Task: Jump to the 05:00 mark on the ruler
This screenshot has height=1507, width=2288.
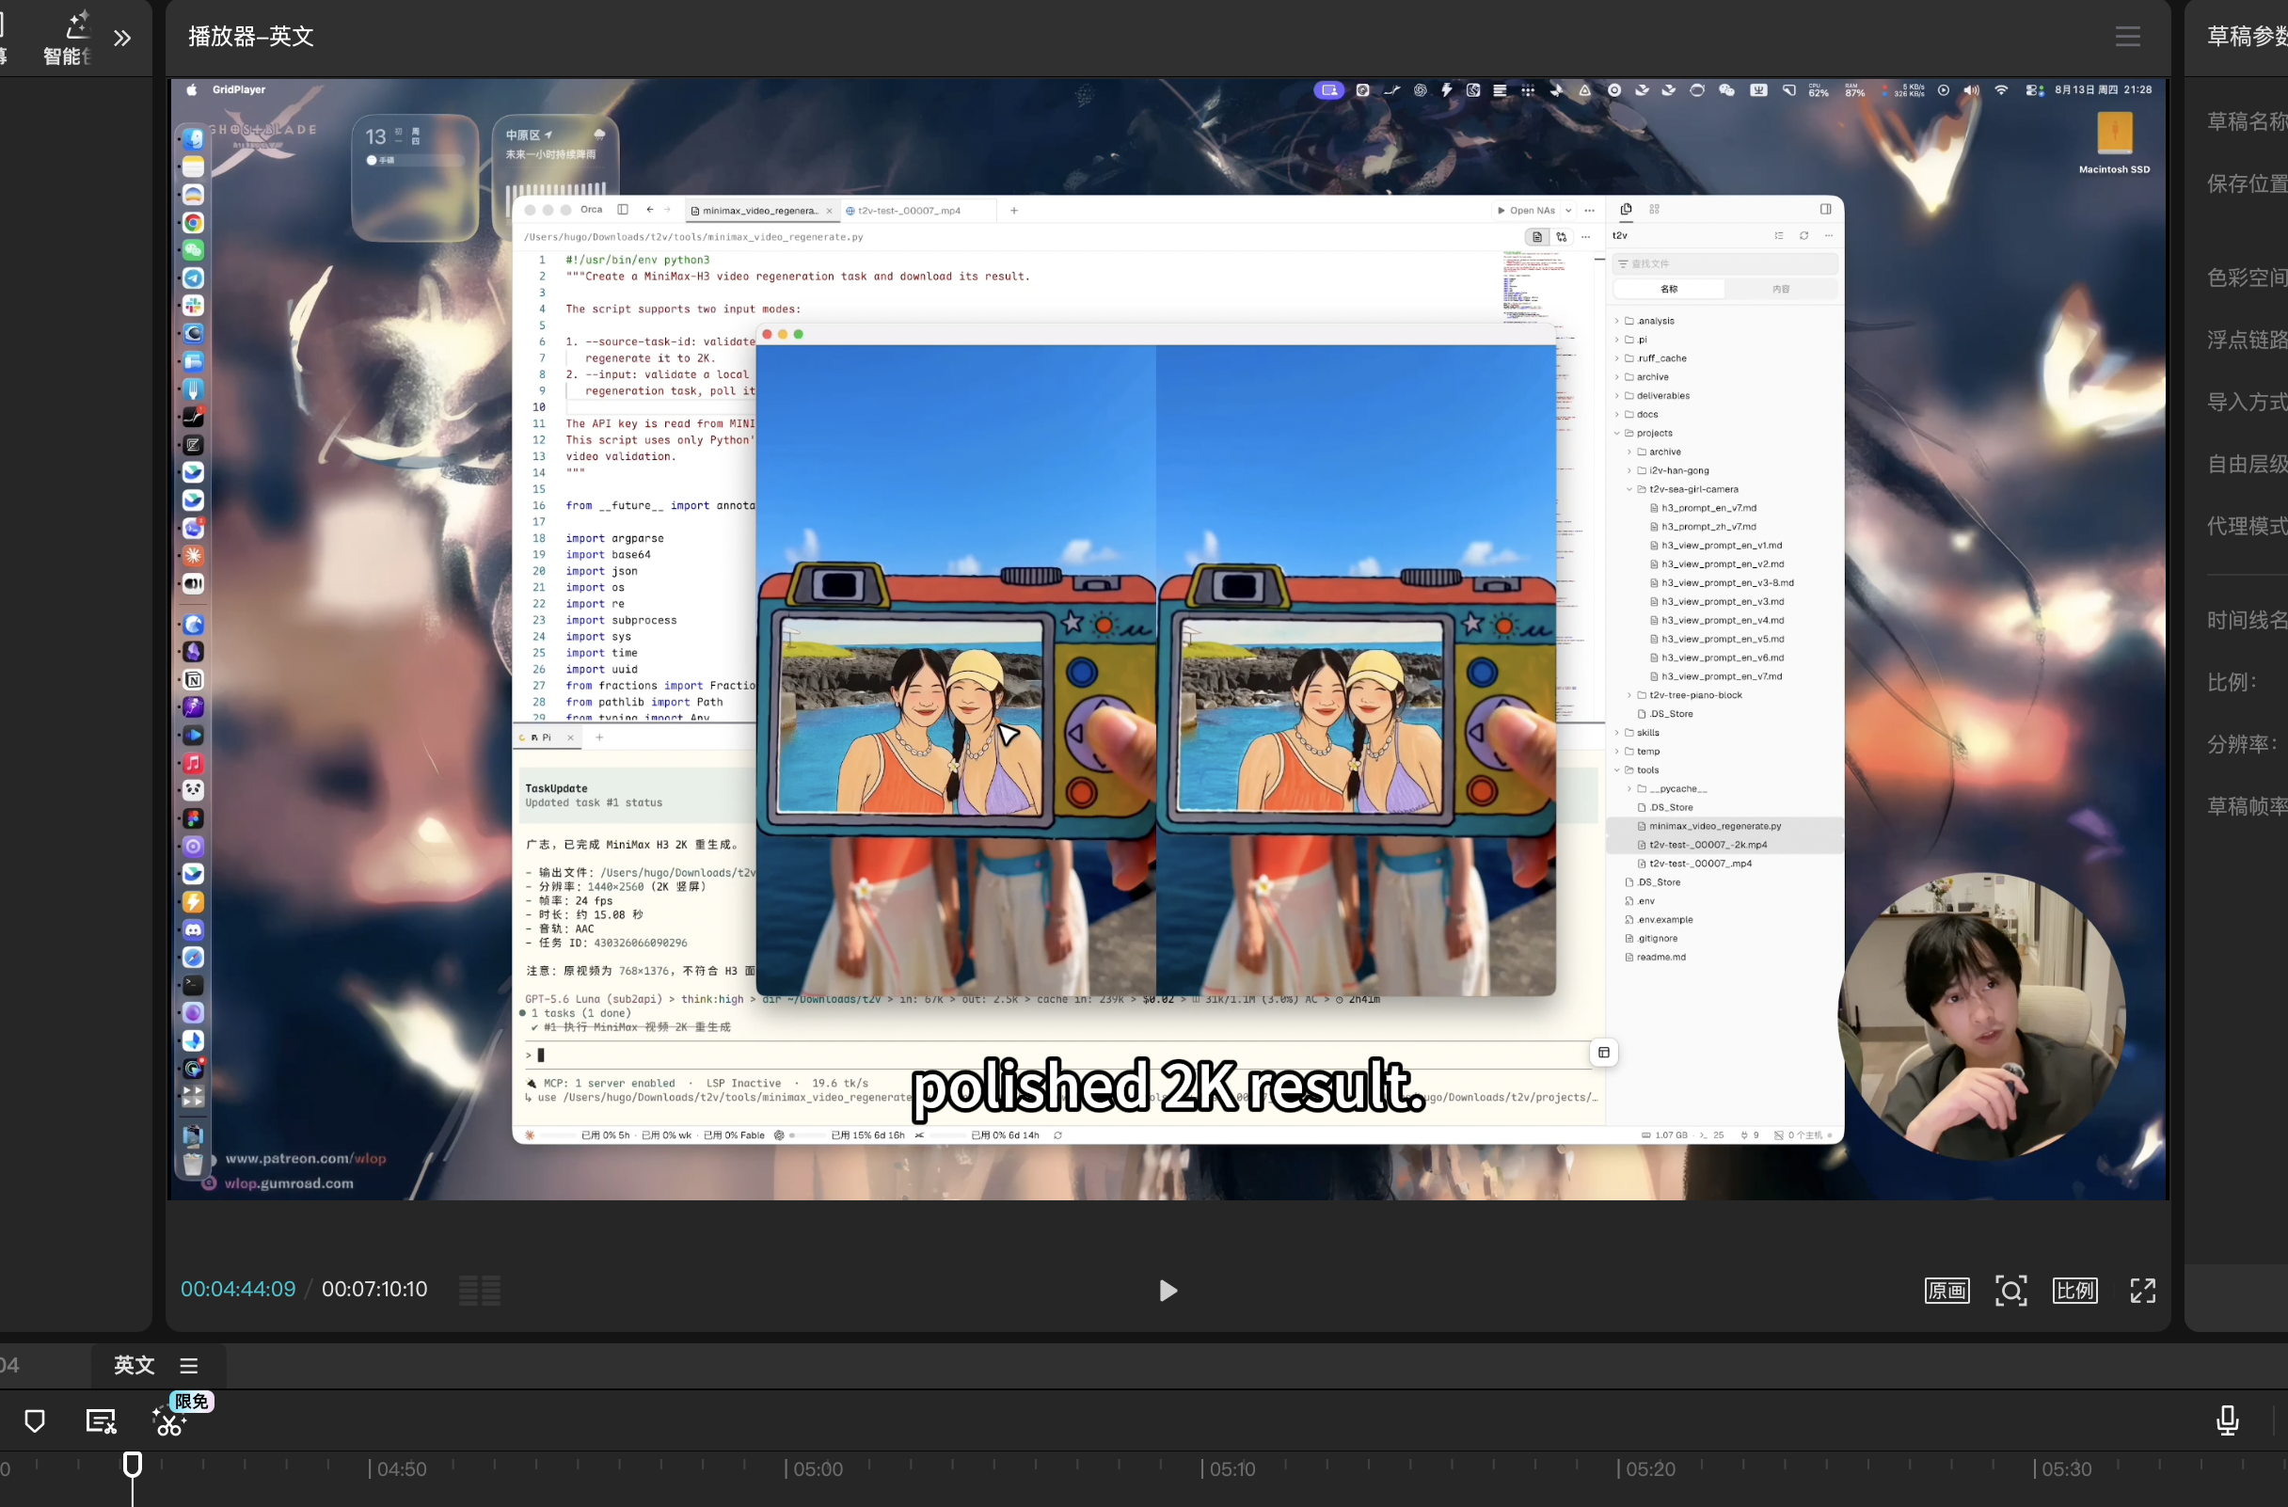Action: [x=818, y=1468]
